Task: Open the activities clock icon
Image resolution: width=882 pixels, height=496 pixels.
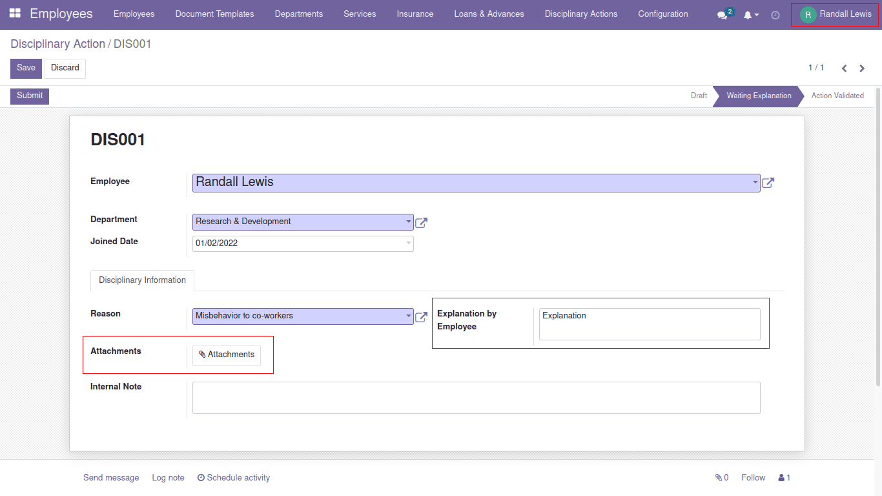Action: click(775, 14)
